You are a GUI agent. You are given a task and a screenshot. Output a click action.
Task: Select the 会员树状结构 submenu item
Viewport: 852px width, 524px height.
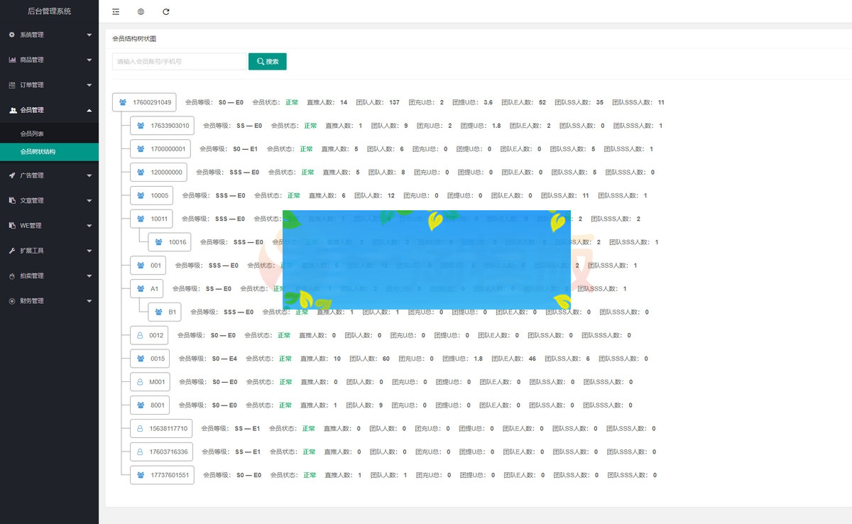[38, 152]
